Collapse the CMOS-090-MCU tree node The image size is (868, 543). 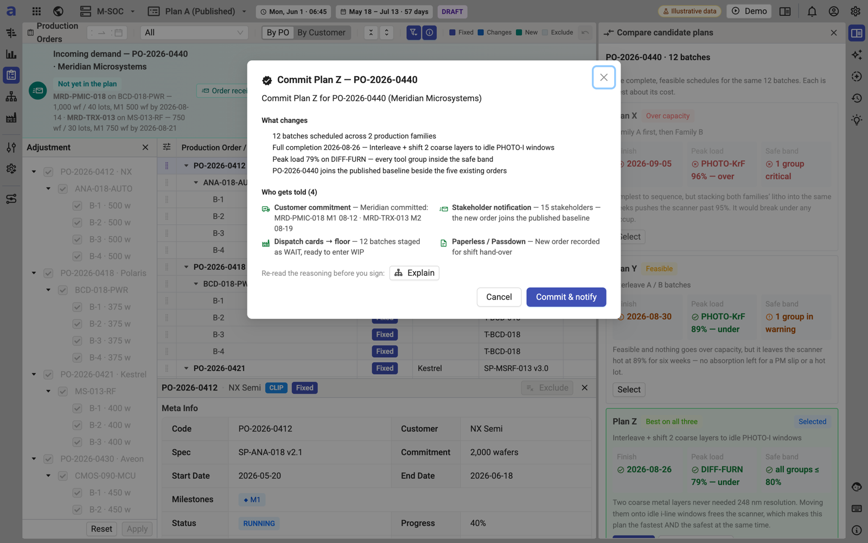point(48,476)
